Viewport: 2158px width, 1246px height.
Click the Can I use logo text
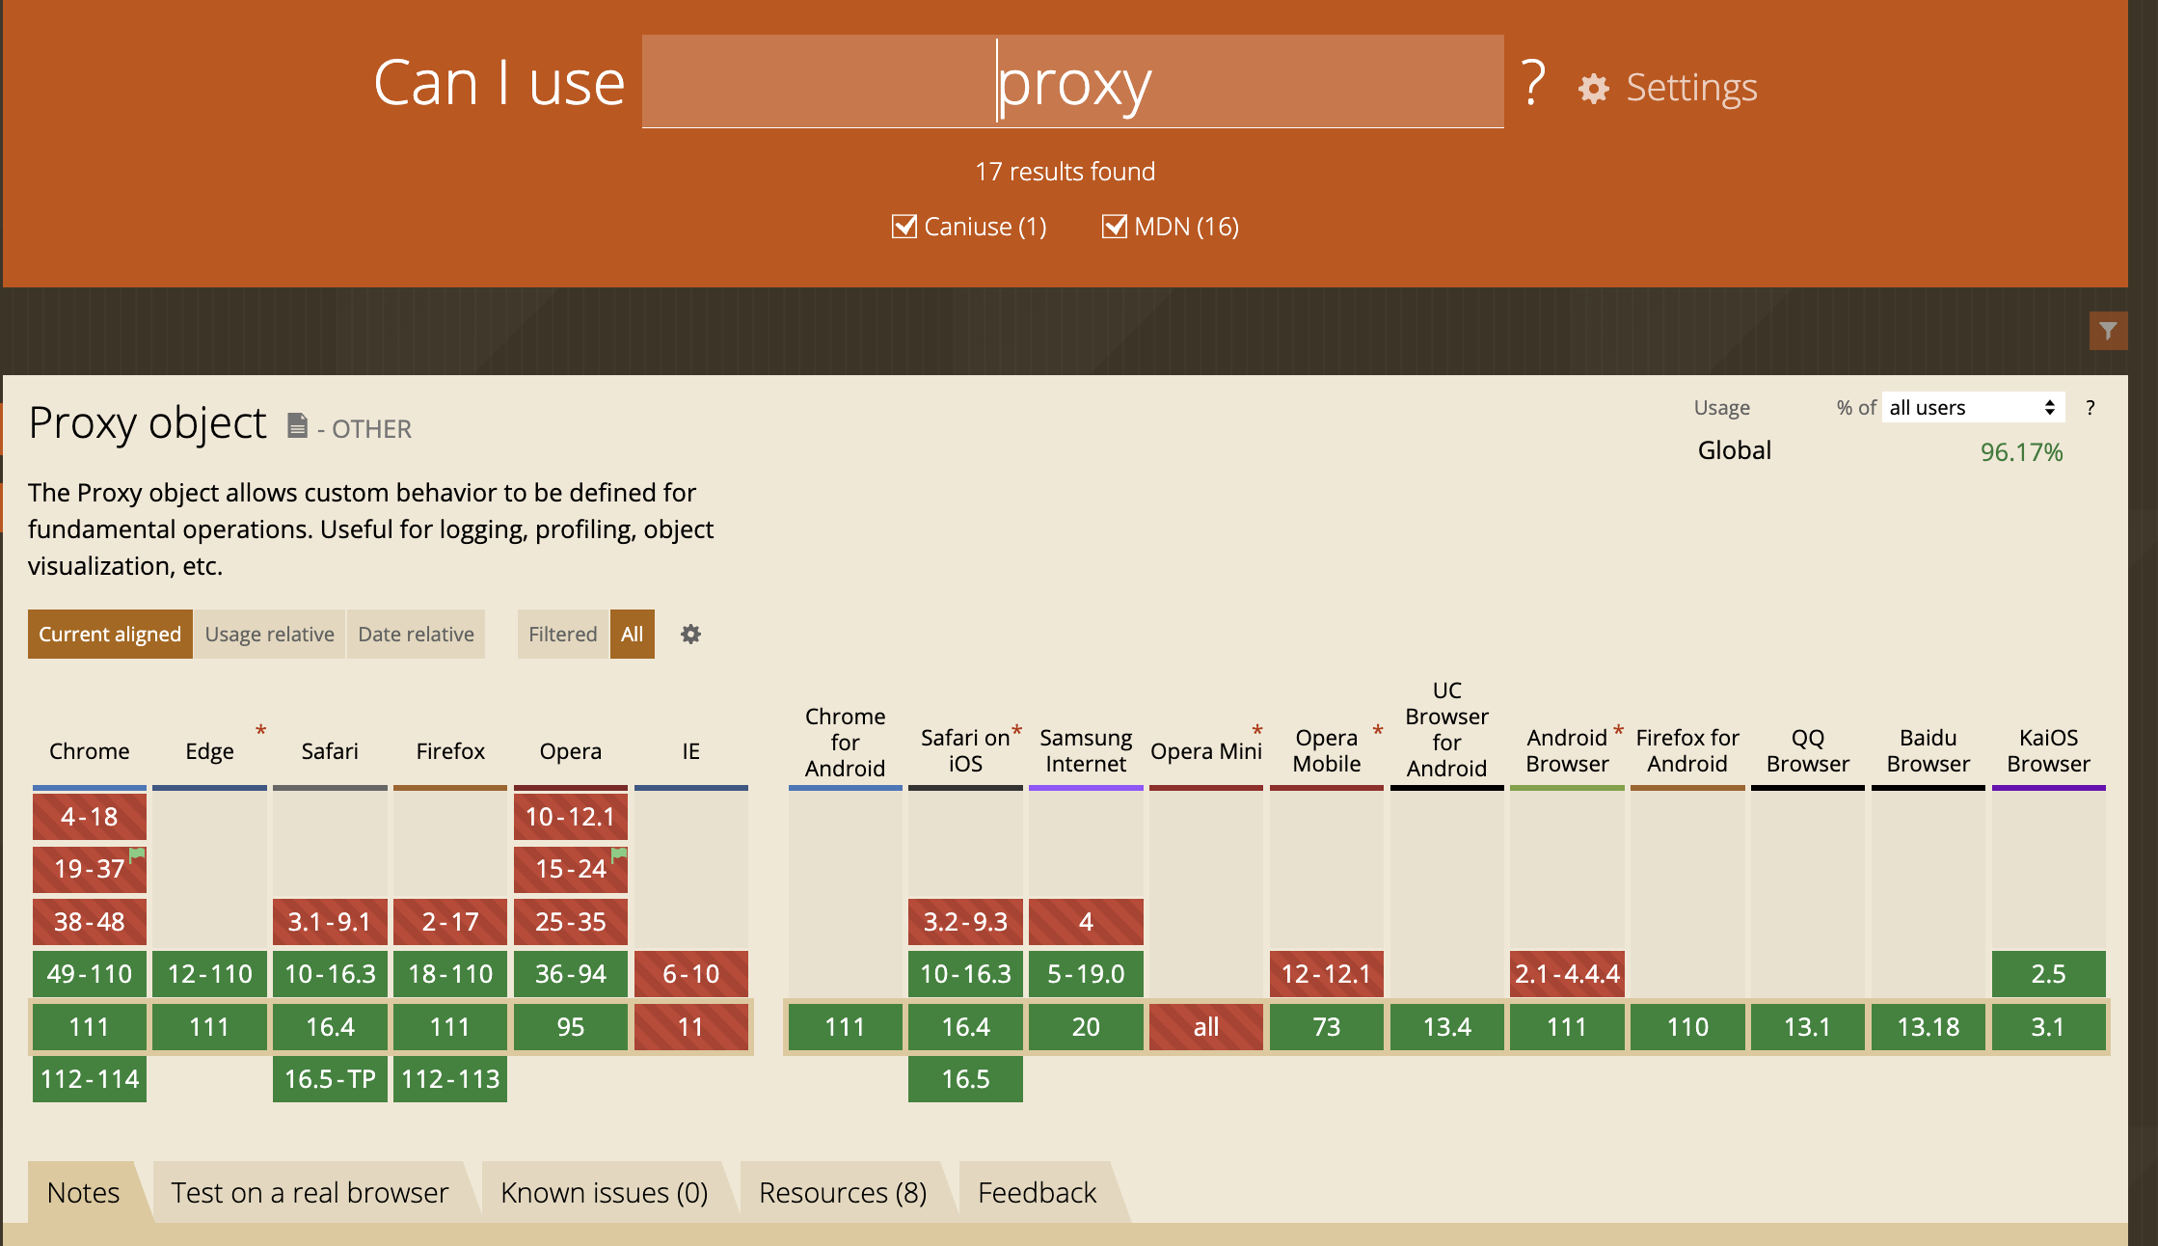[499, 83]
